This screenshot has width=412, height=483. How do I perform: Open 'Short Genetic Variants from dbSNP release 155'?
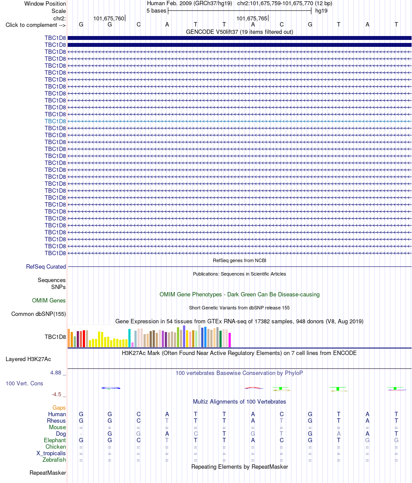[239, 308]
